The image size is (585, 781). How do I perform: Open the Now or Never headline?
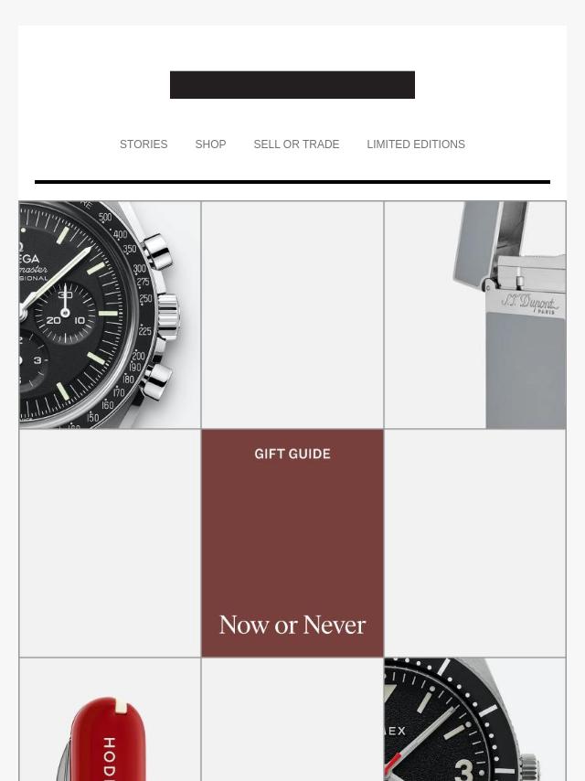coord(292,626)
